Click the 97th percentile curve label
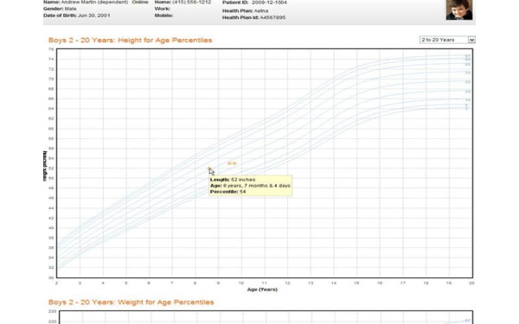This screenshot has width=519, height=324. [x=467, y=56]
